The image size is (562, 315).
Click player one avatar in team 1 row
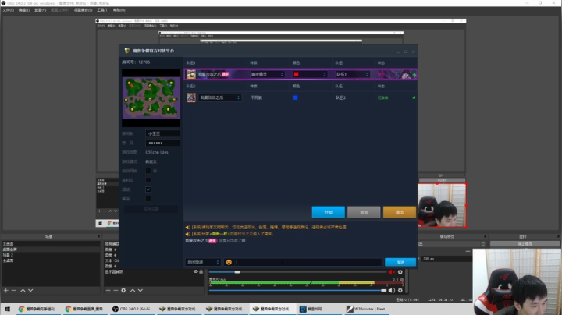(x=190, y=74)
